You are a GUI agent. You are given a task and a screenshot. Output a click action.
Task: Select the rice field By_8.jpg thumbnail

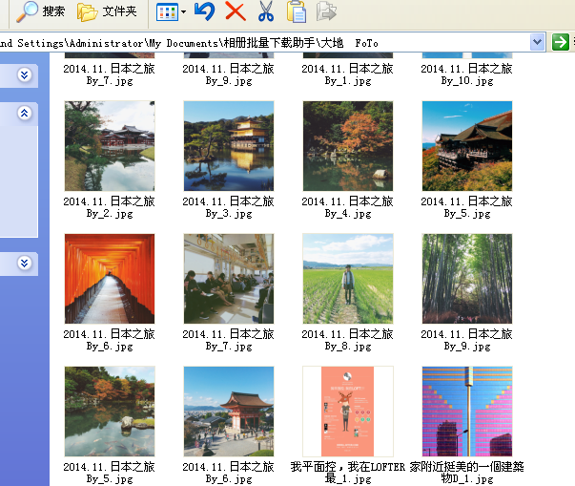348,279
